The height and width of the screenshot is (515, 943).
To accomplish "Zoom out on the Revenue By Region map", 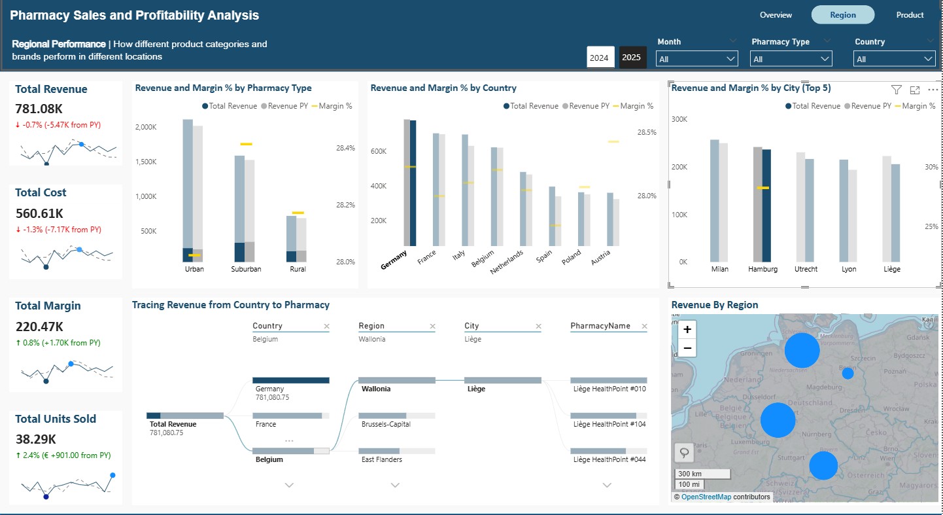I will tap(687, 348).
